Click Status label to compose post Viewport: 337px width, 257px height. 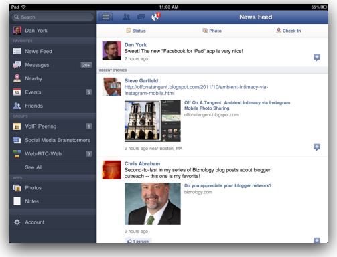point(139,31)
